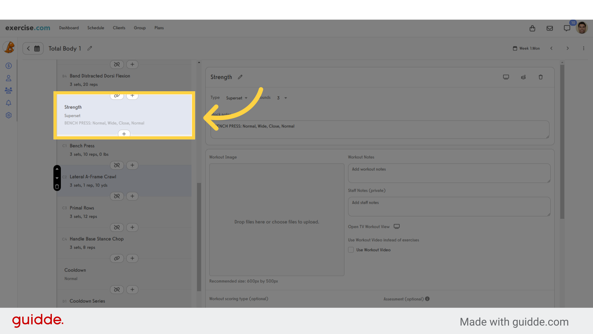The image size is (593, 334).
Task: Add exercise below Primal Rows with plus button
Action: [132, 228]
